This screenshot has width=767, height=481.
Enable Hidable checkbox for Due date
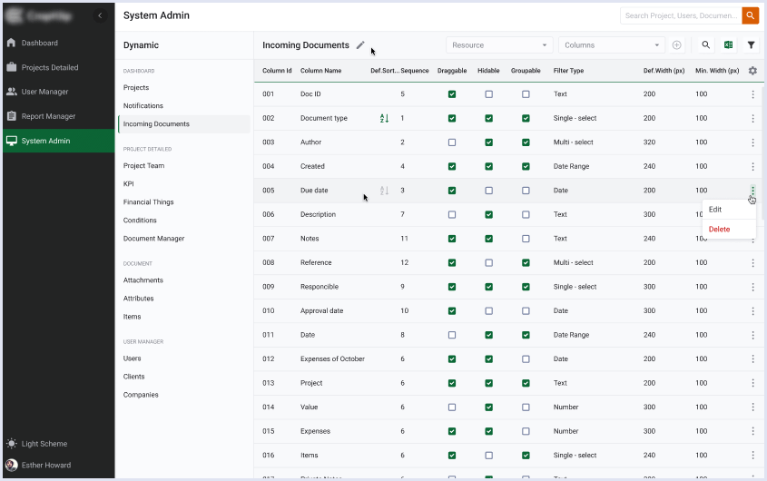[488, 191]
